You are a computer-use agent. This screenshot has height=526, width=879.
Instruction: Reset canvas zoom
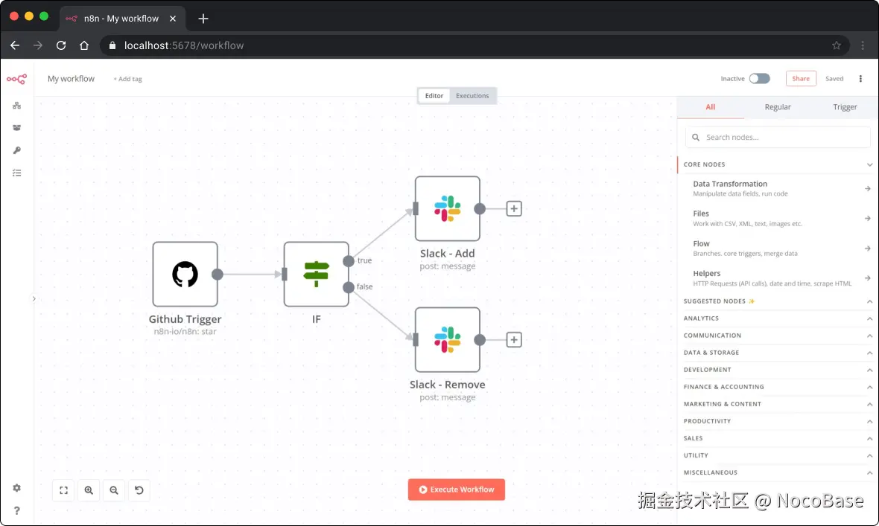[x=139, y=490]
